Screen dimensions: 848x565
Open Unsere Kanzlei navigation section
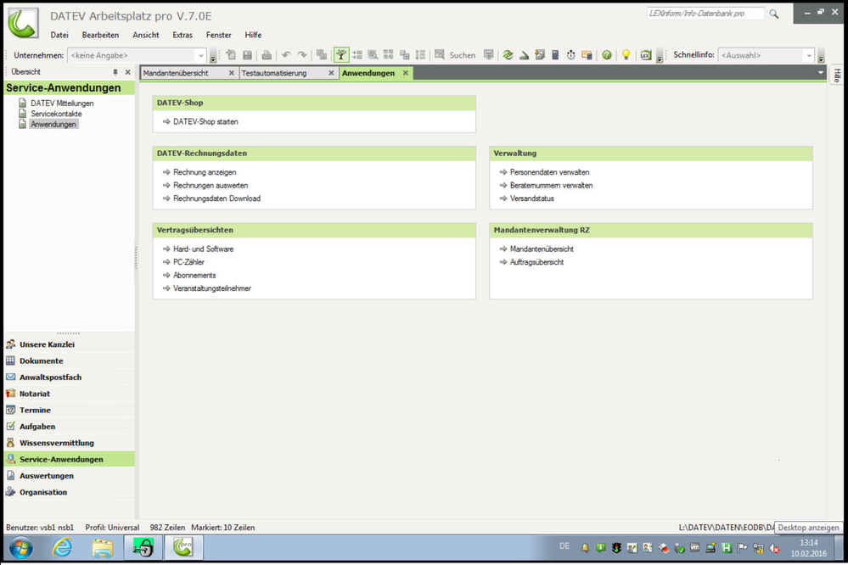click(70, 344)
